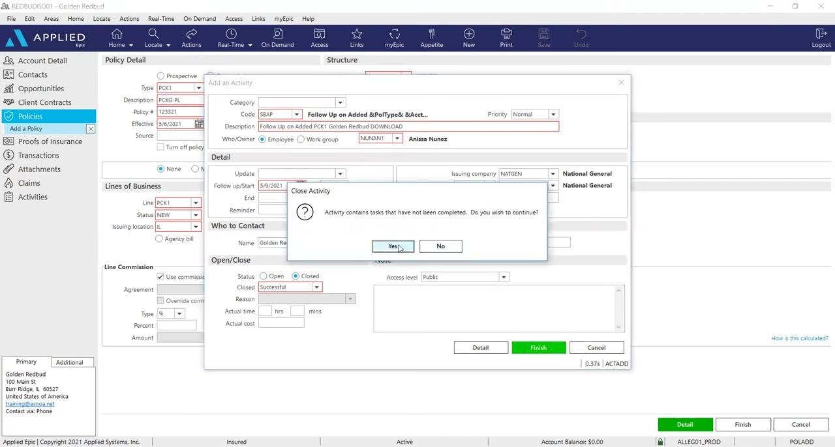835x447 pixels.
Task: Open the Links star icon
Action: (x=357, y=38)
